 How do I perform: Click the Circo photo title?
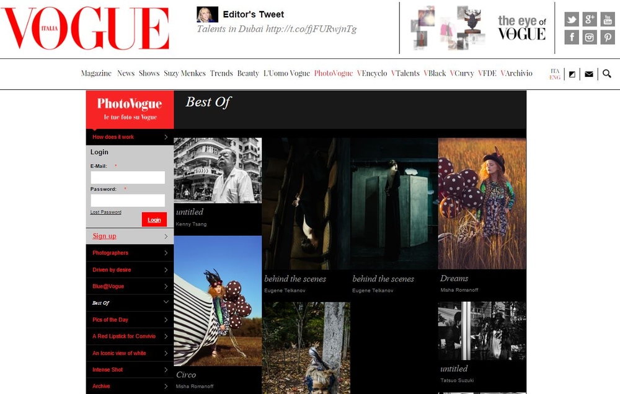point(186,375)
